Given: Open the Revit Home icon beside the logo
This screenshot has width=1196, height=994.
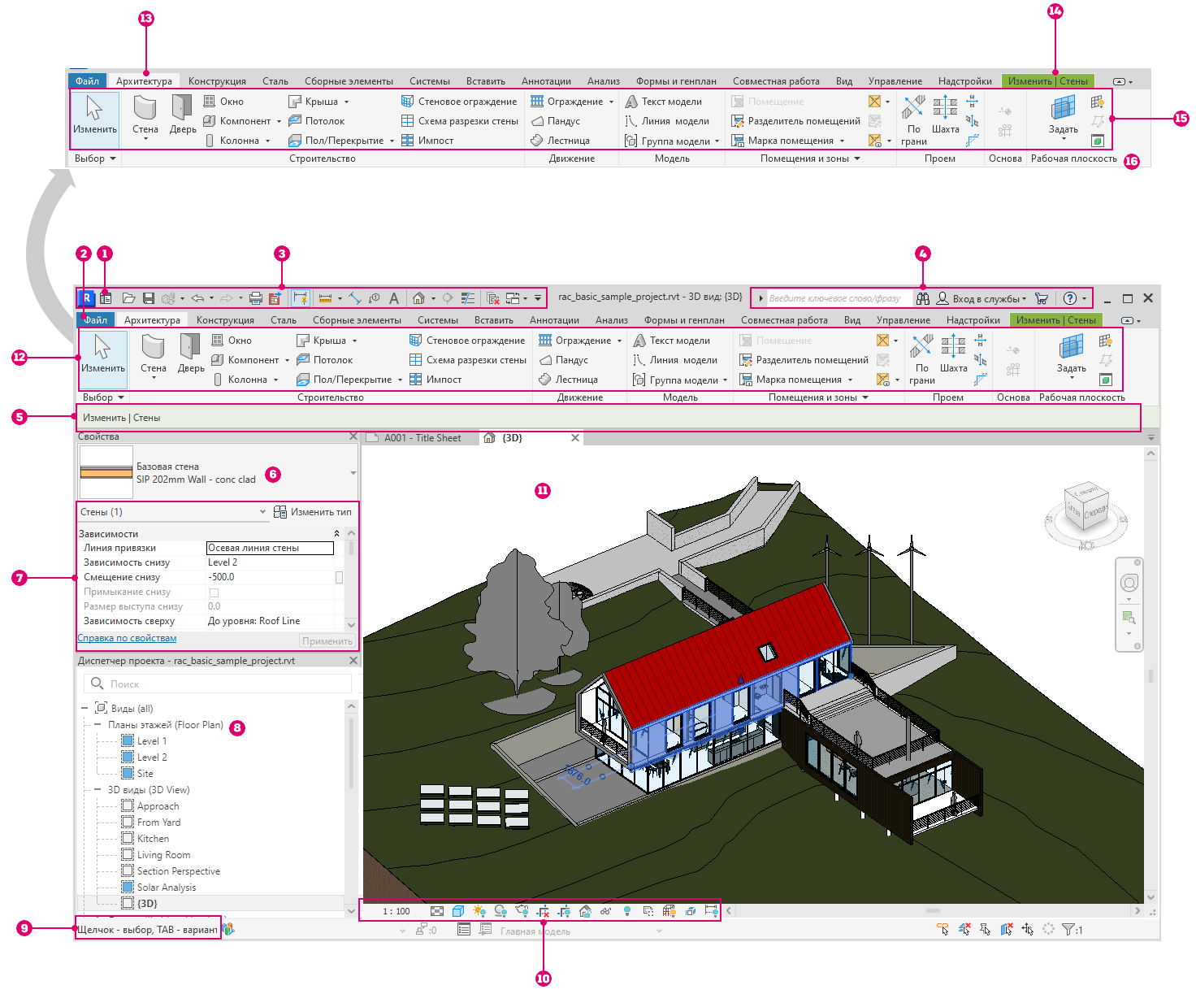Looking at the screenshot, I should [106, 298].
